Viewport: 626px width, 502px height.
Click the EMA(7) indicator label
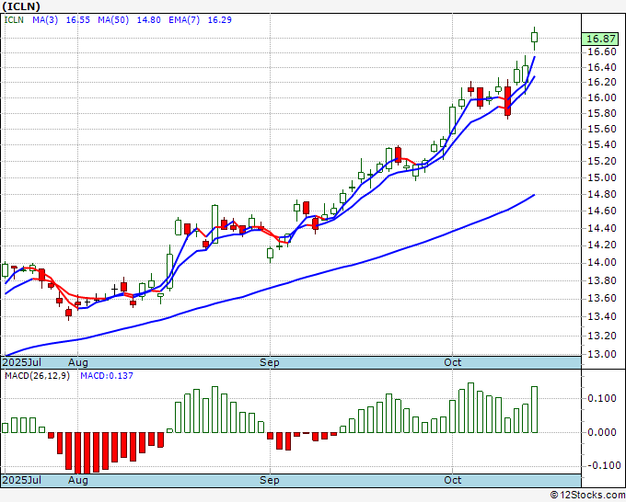pyautogui.click(x=184, y=20)
